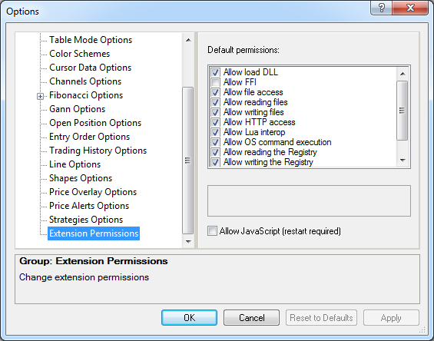
Task: Click the Cancel button
Action: [x=251, y=317]
